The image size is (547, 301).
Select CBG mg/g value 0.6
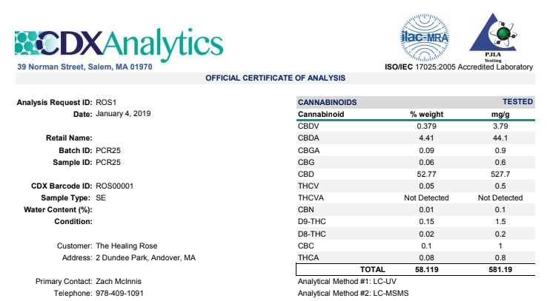[x=500, y=162]
